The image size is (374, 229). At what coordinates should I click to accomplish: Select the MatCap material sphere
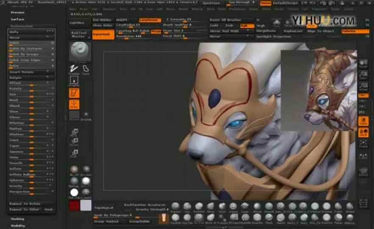tap(74, 182)
